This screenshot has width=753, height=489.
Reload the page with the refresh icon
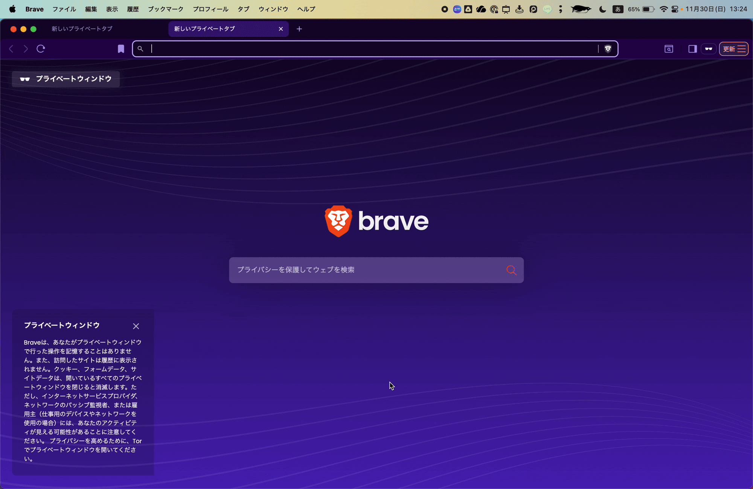coord(41,49)
